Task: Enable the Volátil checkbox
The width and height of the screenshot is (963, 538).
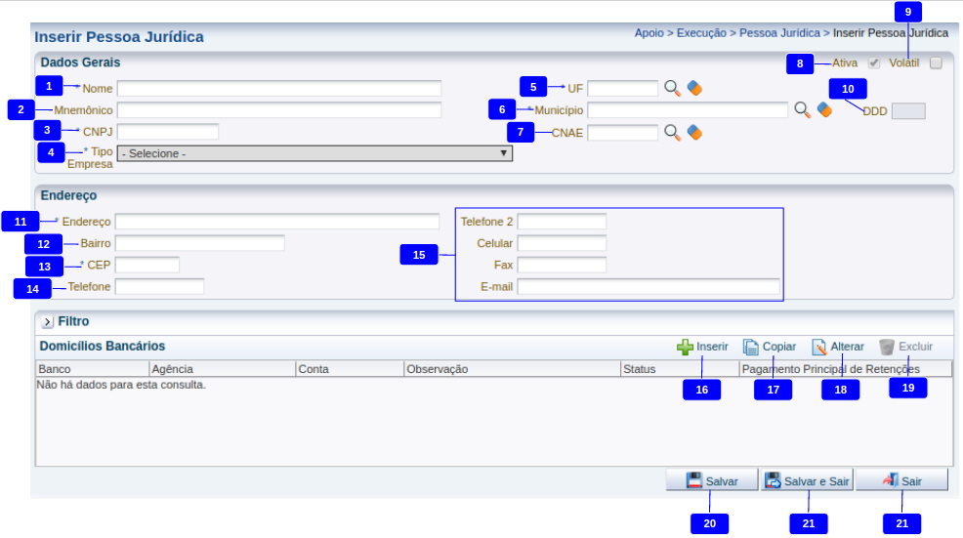Action: tap(936, 63)
